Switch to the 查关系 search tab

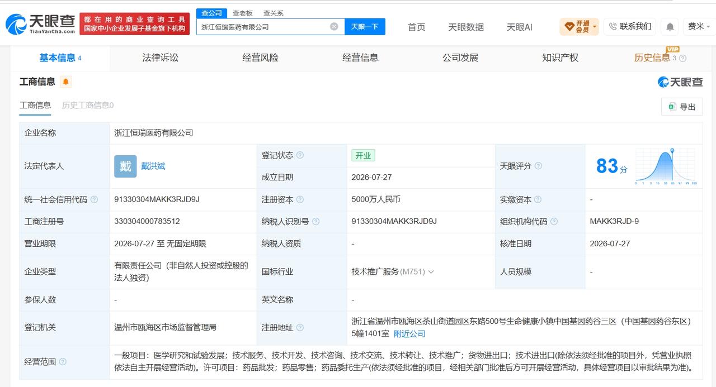click(x=273, y=13)
